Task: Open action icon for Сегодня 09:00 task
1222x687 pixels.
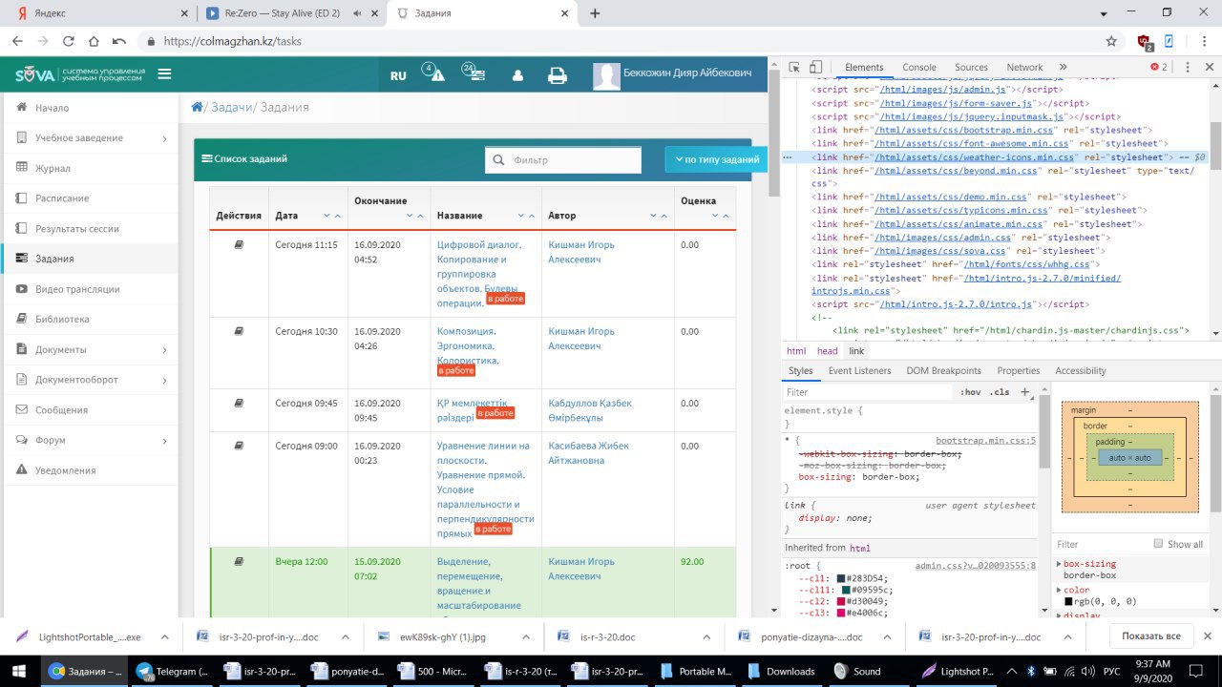Action: point(240,446)
